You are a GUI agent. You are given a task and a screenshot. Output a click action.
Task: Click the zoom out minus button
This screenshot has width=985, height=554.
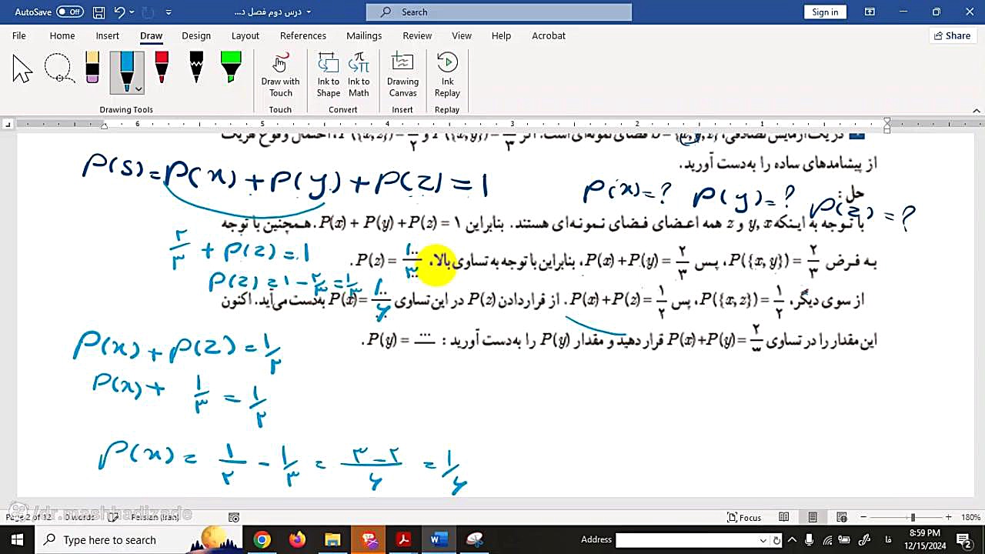pyautogui.click(x=863, y=518)
